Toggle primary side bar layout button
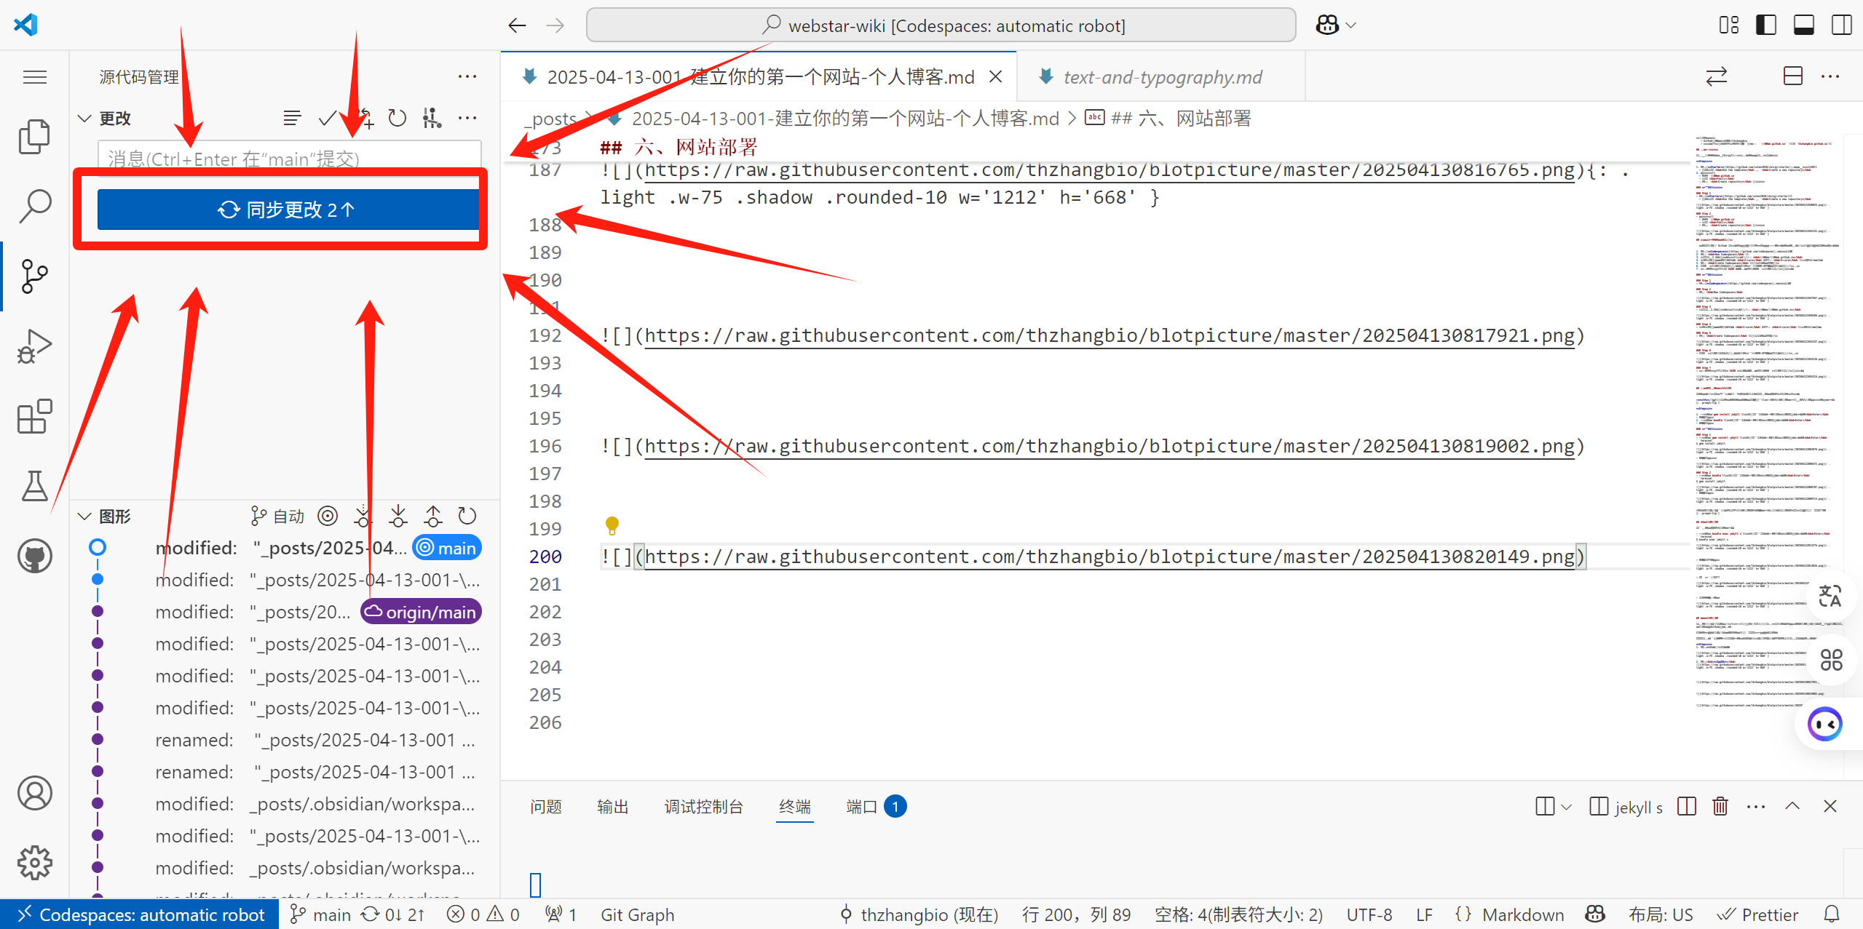1863x929 pixels. [x=1766, y=25]
